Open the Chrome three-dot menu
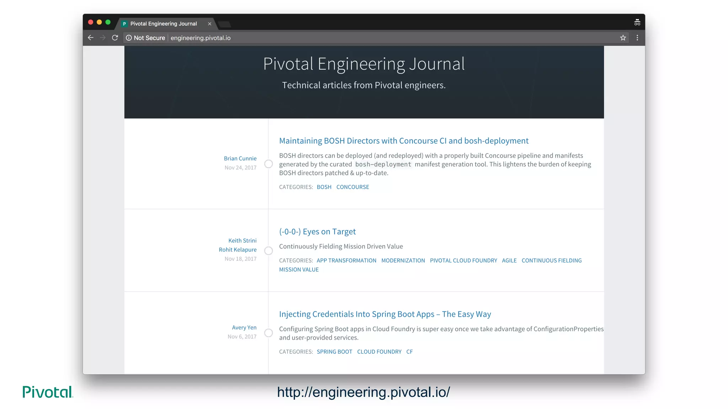728x409 pixels. (637, 38)
